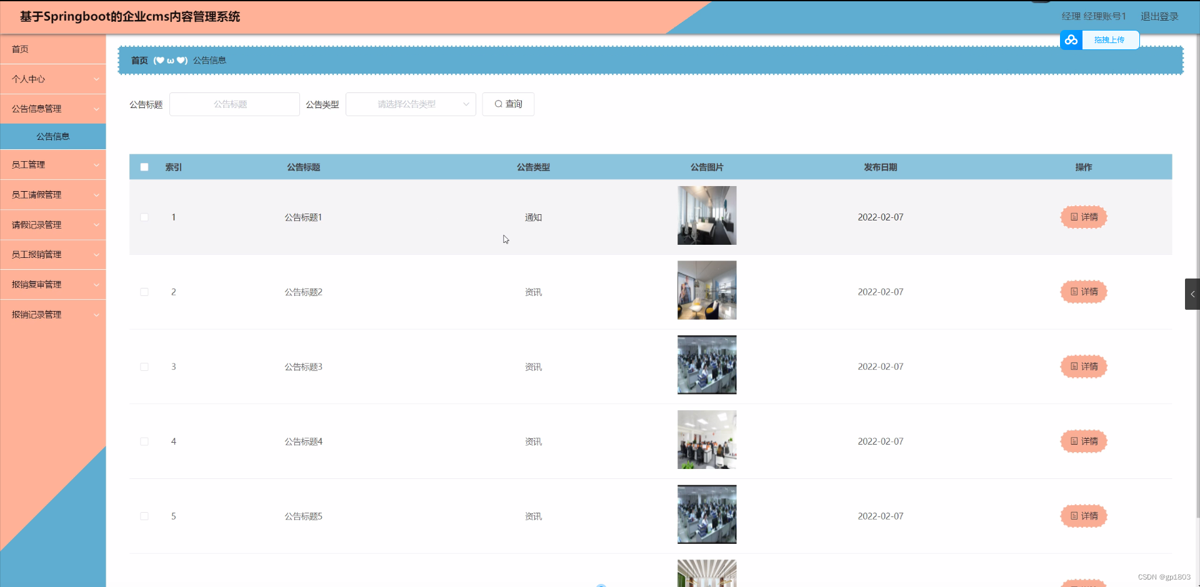Click the 退出登录 logout link
Viewport: 1200px width, 587px height.
[x=1159, y=16]
